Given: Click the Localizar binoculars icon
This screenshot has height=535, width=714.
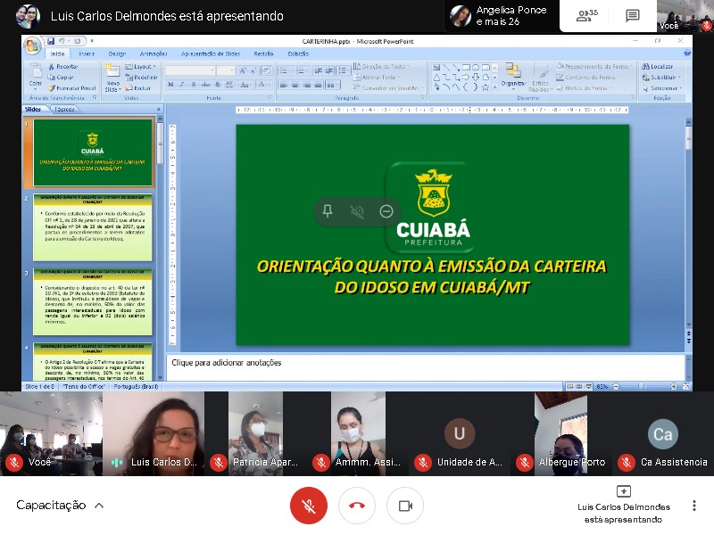Looking at the screenshot, I should pyautogui.click(x=645, y=66).
